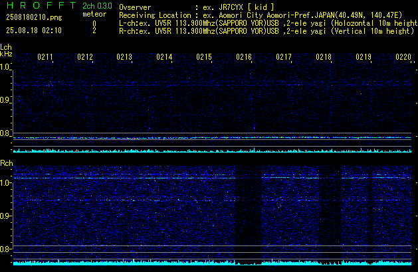Click the Rch channel label
418x272 pixels.
[x=7, y=163]
